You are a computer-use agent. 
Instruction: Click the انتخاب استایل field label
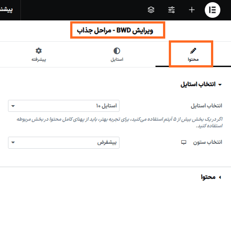coord(207,106)
